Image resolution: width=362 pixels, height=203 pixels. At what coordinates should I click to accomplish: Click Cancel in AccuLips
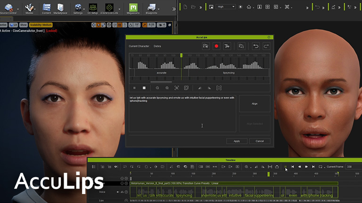click(x=260, y=141)
